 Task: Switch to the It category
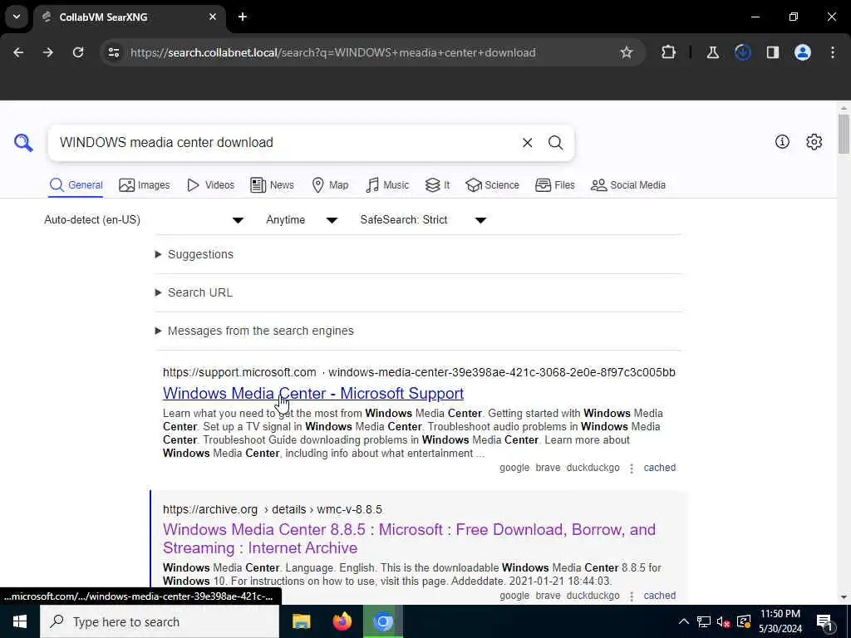click(437, 185)
